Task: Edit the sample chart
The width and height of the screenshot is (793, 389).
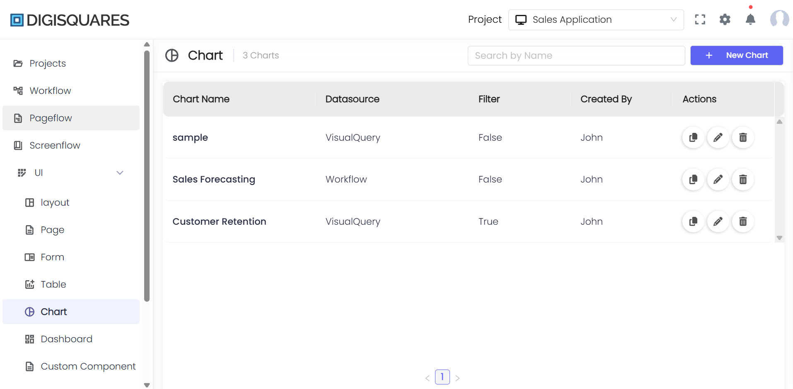Action: click(718, 137)
